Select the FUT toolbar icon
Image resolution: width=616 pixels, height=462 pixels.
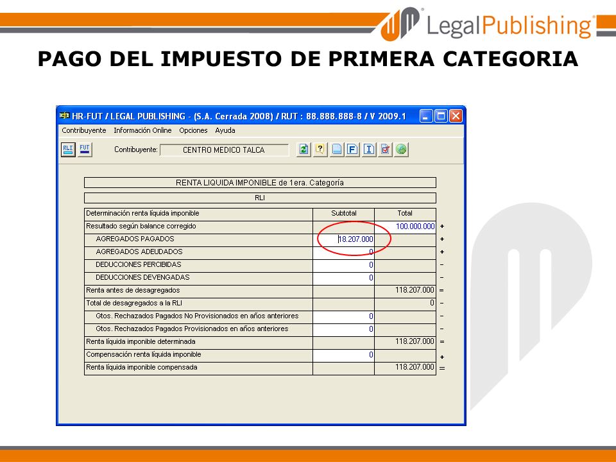[85, 150]
